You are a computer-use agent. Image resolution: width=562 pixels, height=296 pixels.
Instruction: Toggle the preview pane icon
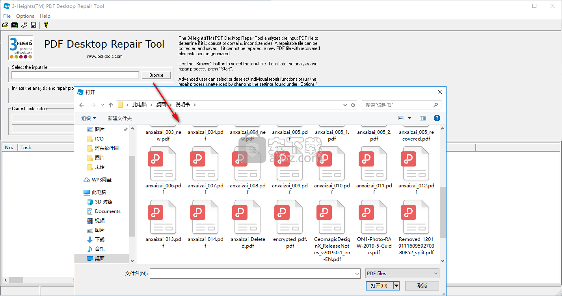[x=423, y=118]
